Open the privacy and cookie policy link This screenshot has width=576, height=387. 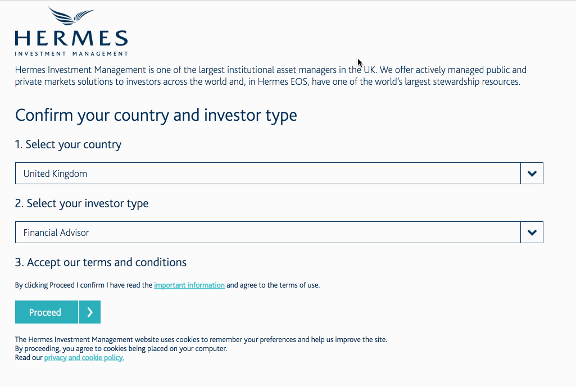84,358
